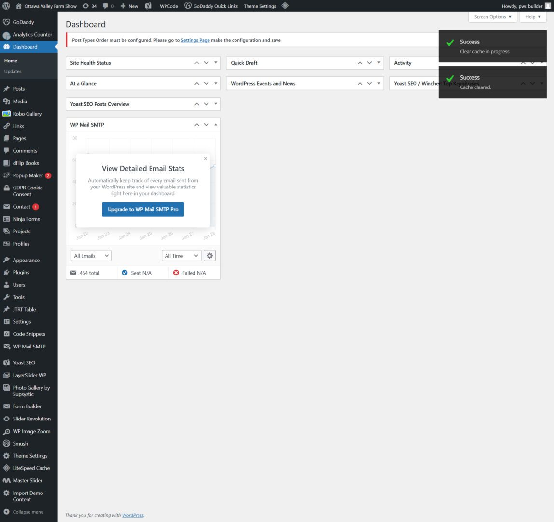
Task: Toggle the At a Glance panel open
Action: (x=216, y=83)
